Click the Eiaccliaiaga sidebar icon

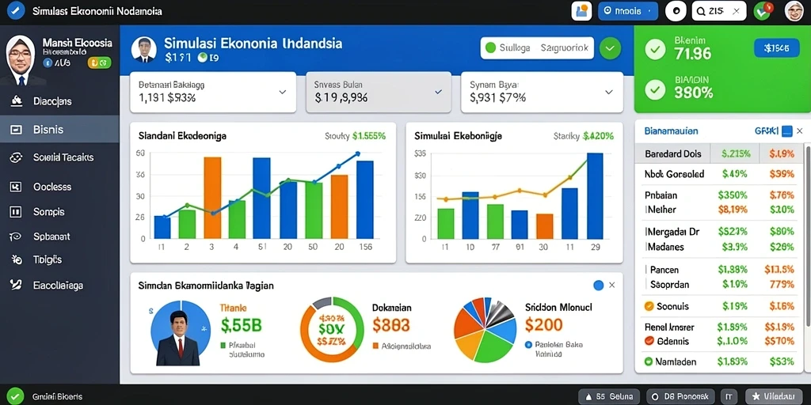tap(16, 285)
